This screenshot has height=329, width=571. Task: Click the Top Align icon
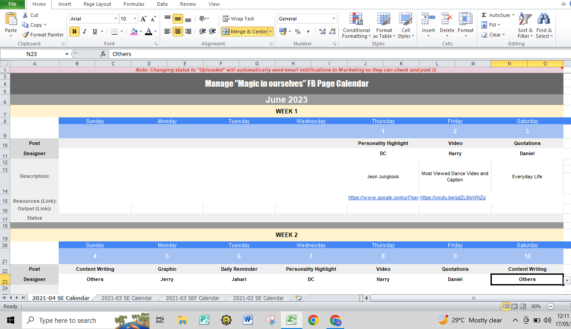168,19
